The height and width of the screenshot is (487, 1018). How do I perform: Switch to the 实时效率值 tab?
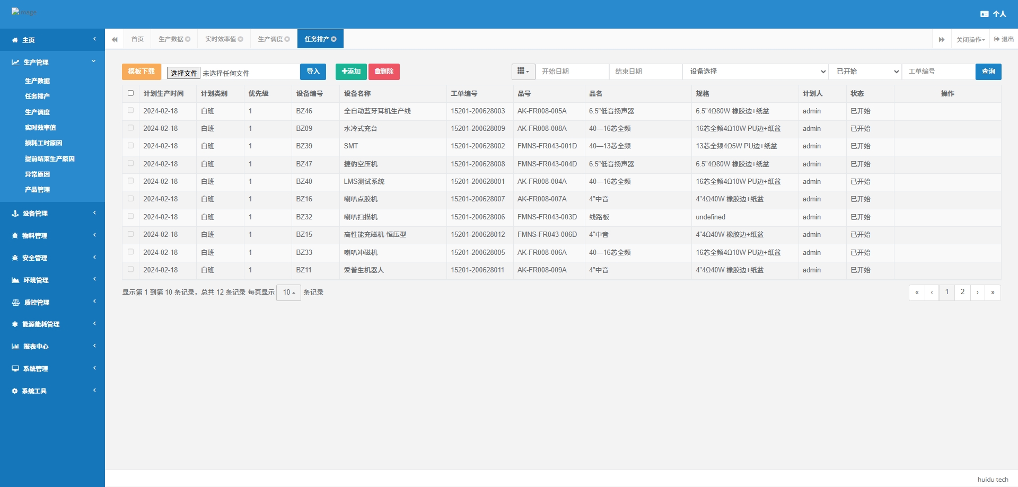[221, 39]
